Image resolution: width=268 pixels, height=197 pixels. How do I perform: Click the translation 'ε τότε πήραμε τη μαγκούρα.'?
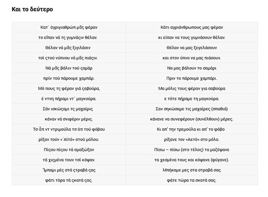point(192,99)
